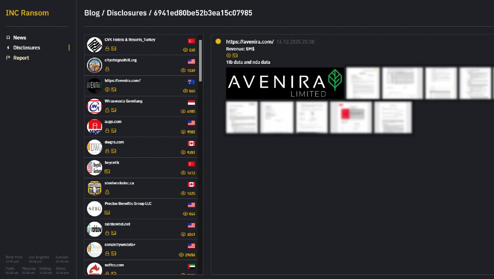Click the UAE flag on the naffco.com entry
Screen dimensions: 494x279
coord(191,266)
